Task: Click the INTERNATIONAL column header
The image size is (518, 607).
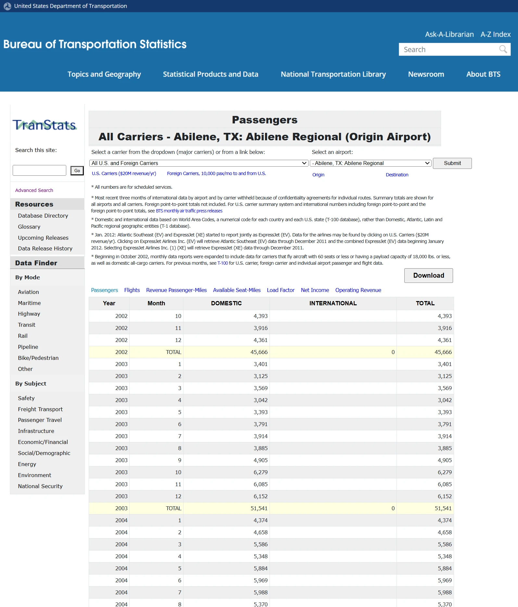Action: [333, 303]
